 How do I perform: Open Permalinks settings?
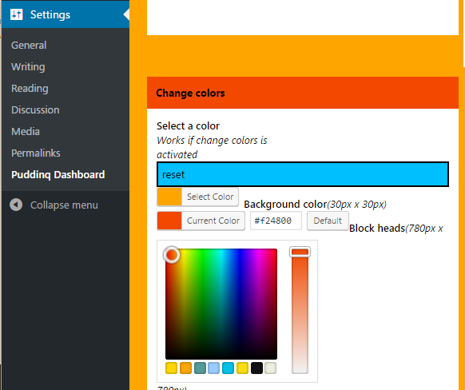click(36, 153)
